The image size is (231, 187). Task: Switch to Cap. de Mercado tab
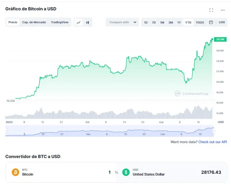click(34, 22)
